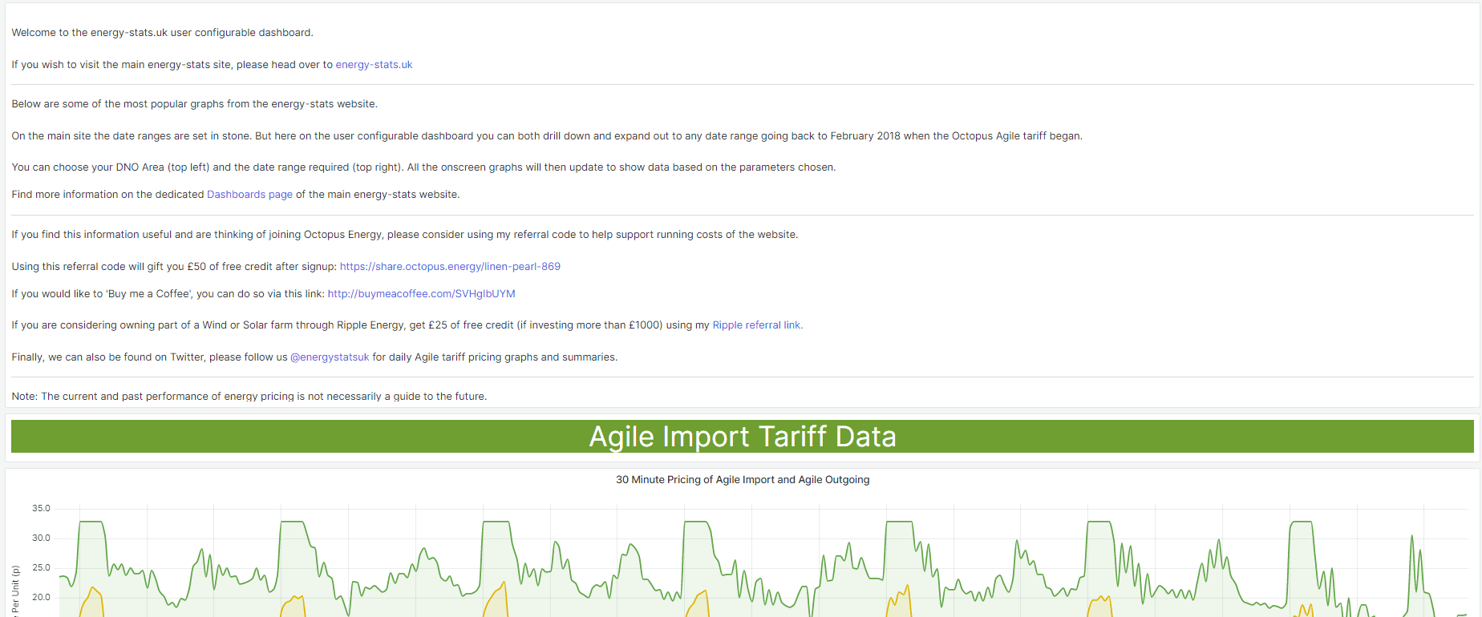Click the 35.0 y-axis label
Image resolution: width=1482 pixels, height=617 pixels.
(41, 509)
